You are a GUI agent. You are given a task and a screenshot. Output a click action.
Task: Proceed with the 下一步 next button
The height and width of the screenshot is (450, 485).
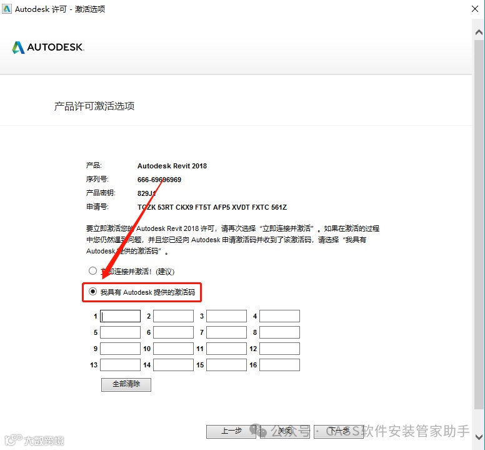point(339,431)
